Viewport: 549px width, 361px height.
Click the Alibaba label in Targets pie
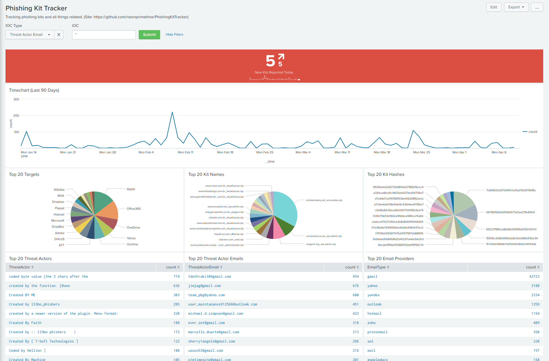pyautogui.click(x=59, y=190)
